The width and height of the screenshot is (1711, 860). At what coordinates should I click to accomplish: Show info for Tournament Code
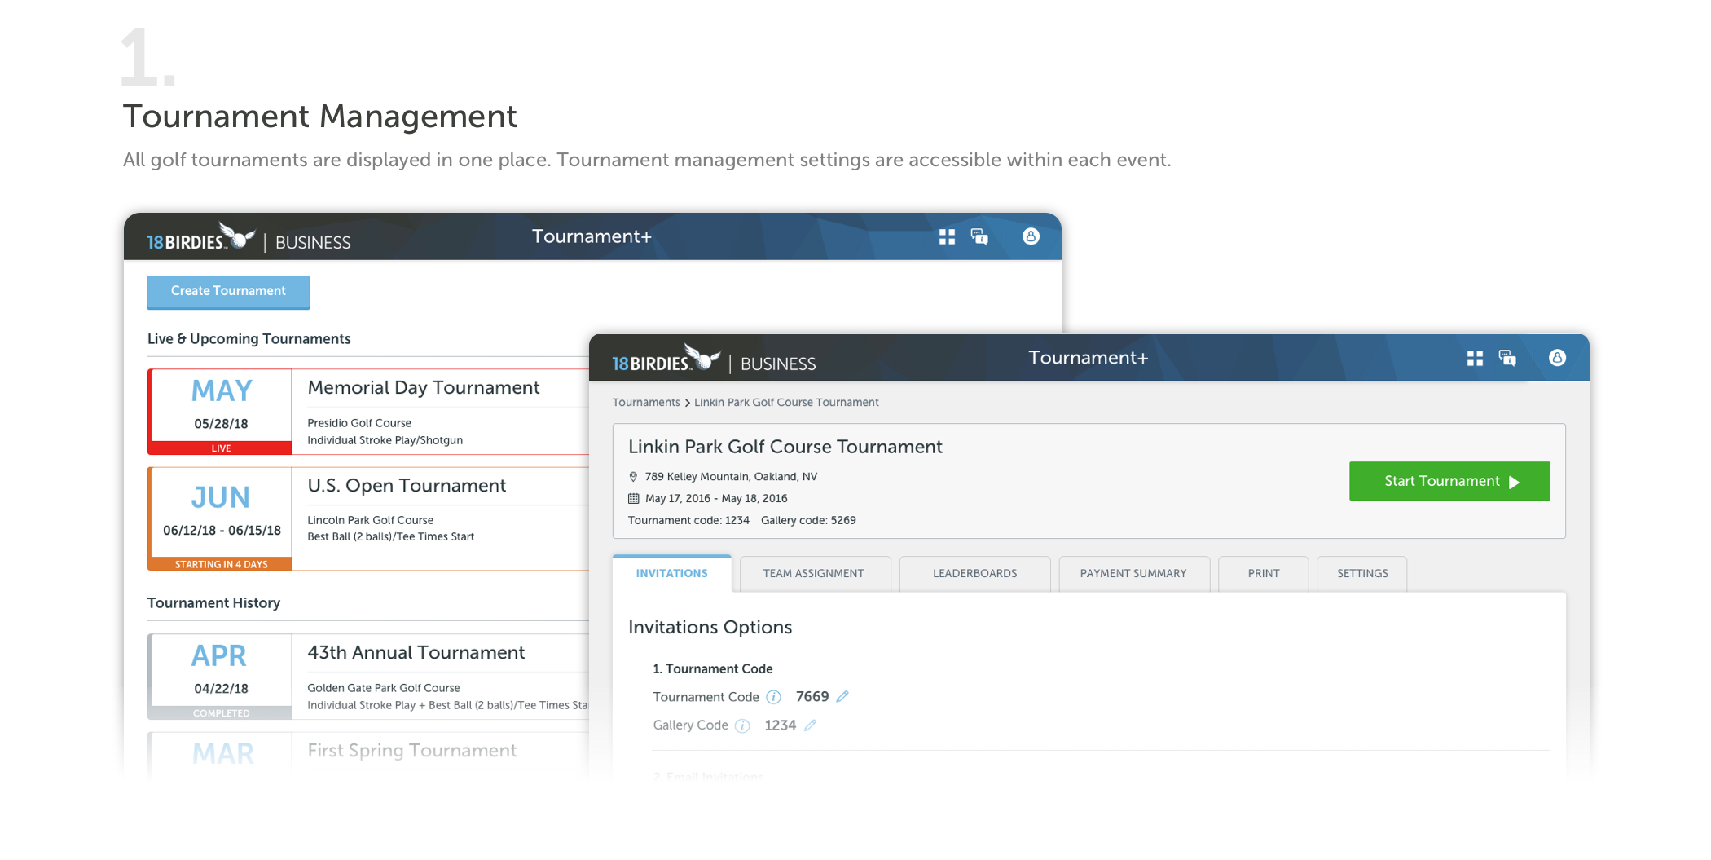(x=774, y=697)
